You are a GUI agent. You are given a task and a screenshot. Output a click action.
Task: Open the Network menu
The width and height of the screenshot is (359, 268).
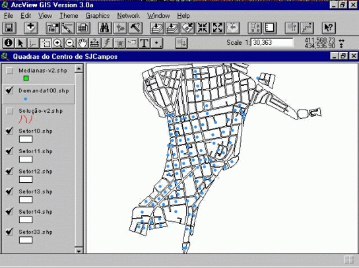(128, 16)
